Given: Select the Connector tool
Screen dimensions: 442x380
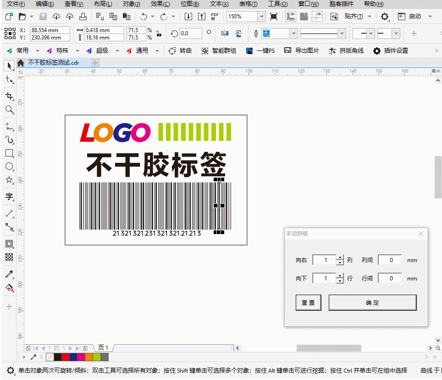Looking at the screenshot, I should click(x=9, y=227).
